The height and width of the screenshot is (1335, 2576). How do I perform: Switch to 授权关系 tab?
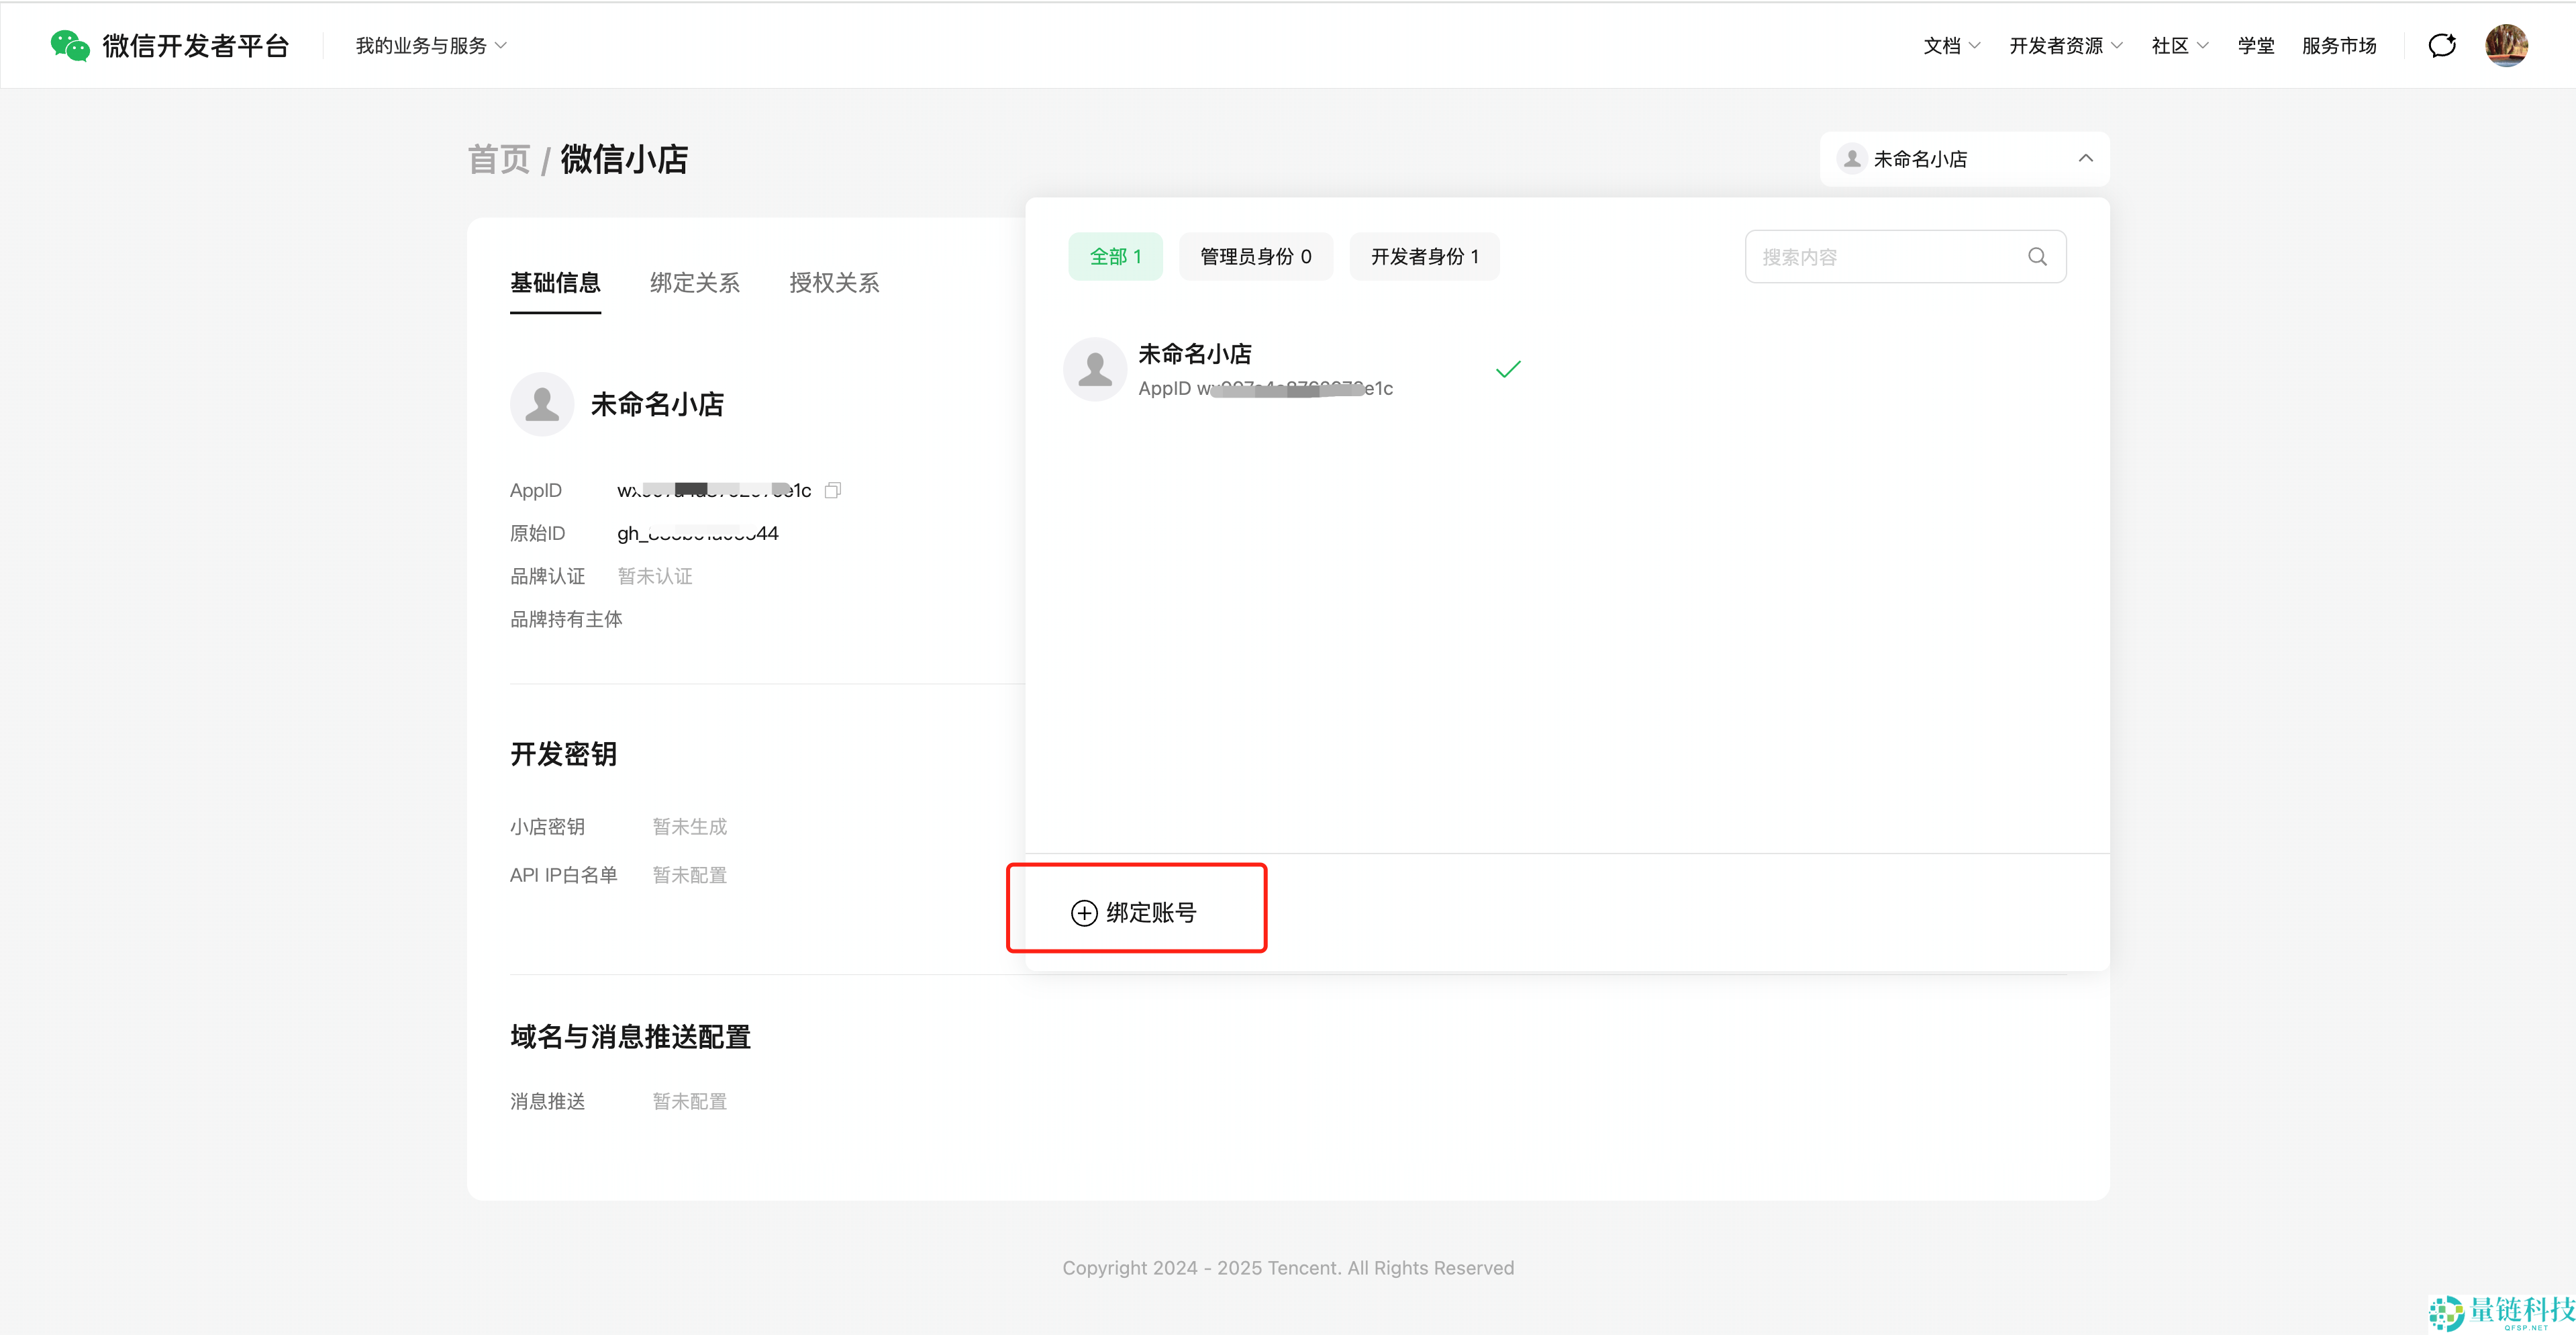[834, 283]
